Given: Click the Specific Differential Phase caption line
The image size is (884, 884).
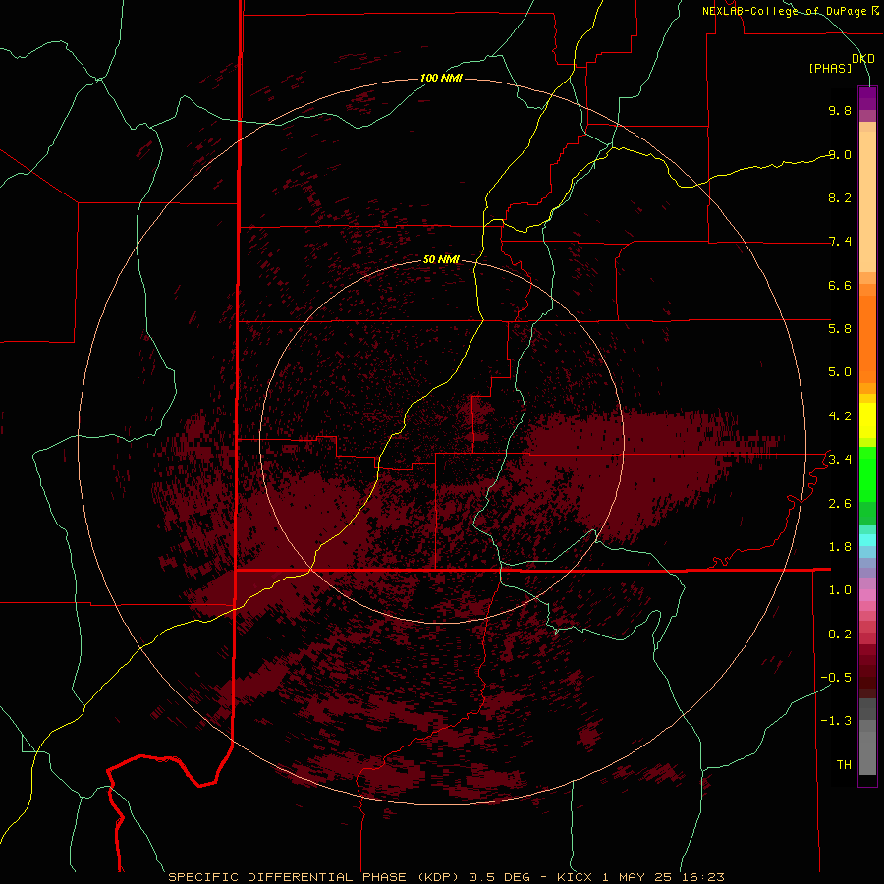Looking at the screenshot, I should pos(447,877).
